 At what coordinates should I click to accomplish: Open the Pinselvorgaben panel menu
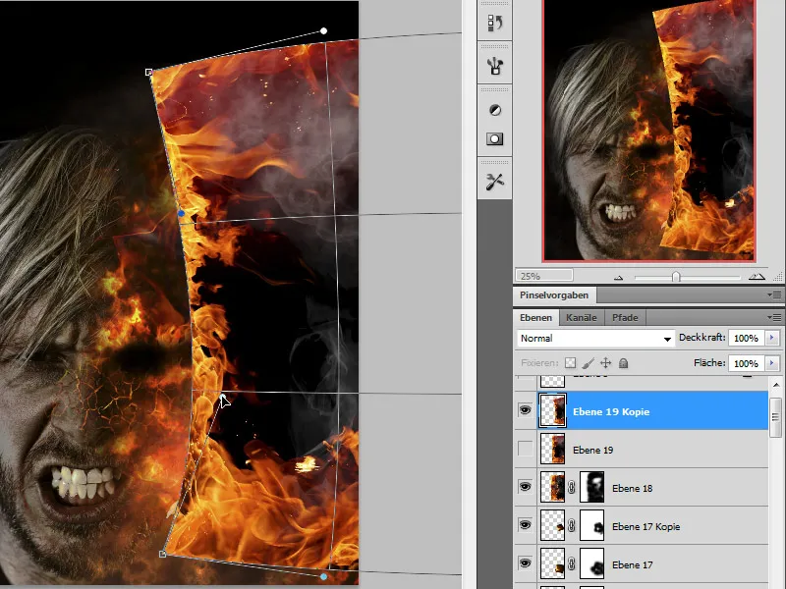point(774,295)
